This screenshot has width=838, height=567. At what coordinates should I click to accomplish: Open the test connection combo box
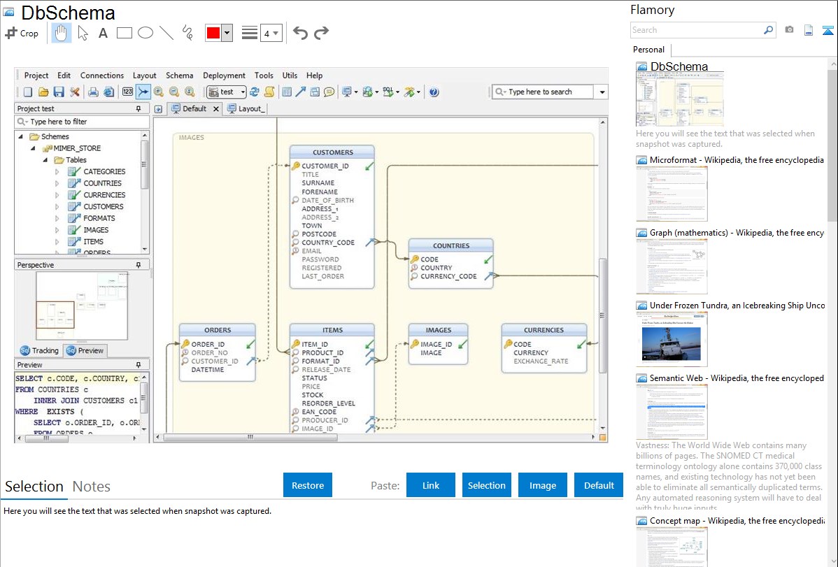click(x=227, y=92)
